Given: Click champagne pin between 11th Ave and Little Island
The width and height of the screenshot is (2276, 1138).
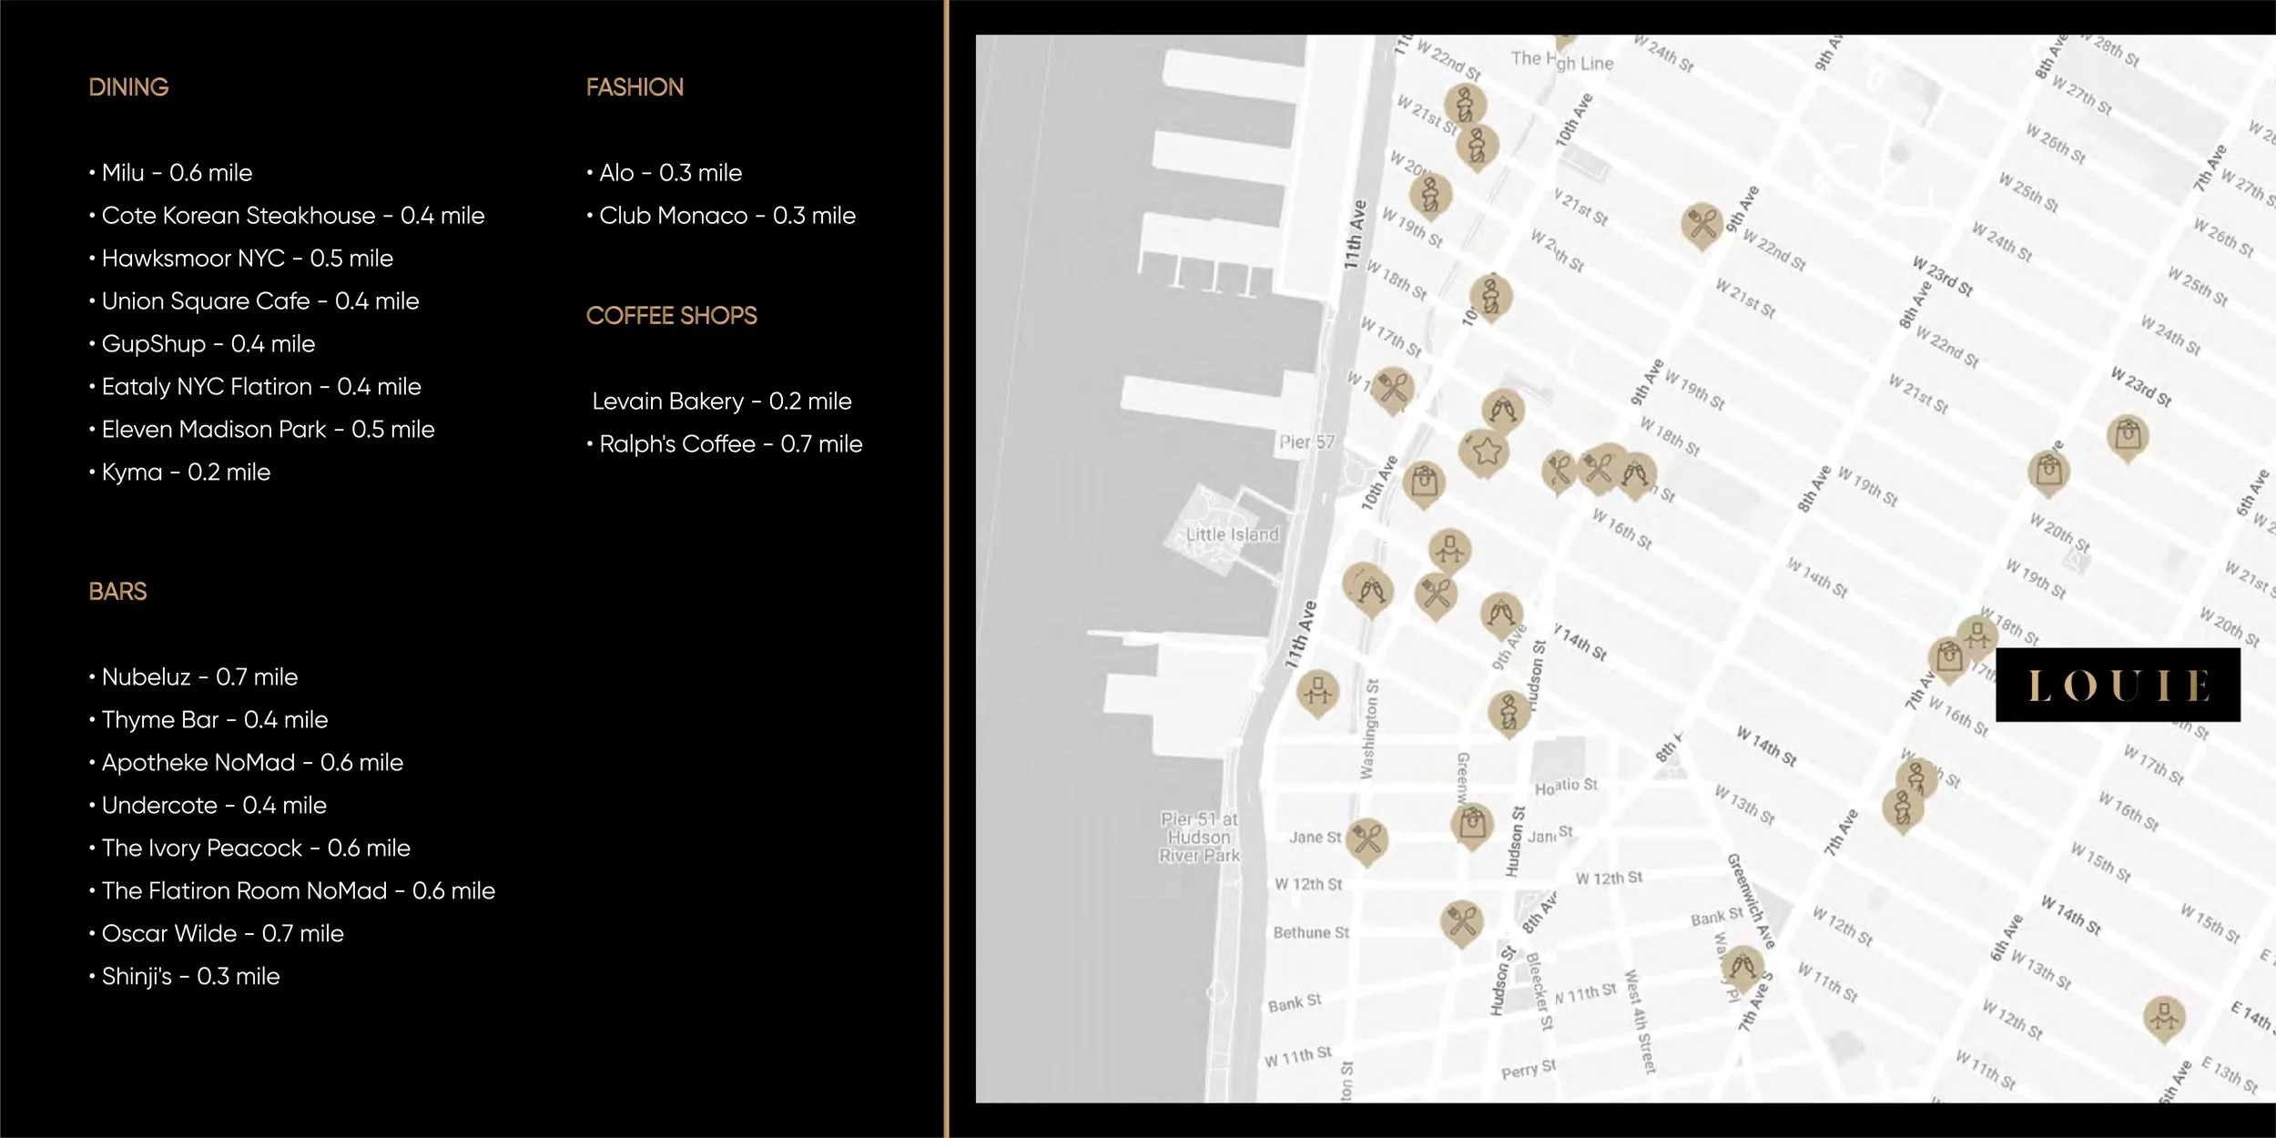Looking at the screenshot, I should click(x=1368, y=587).
